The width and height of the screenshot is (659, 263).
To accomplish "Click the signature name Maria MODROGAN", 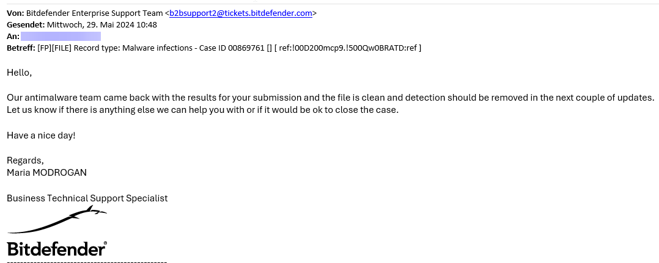I will 46,173.
